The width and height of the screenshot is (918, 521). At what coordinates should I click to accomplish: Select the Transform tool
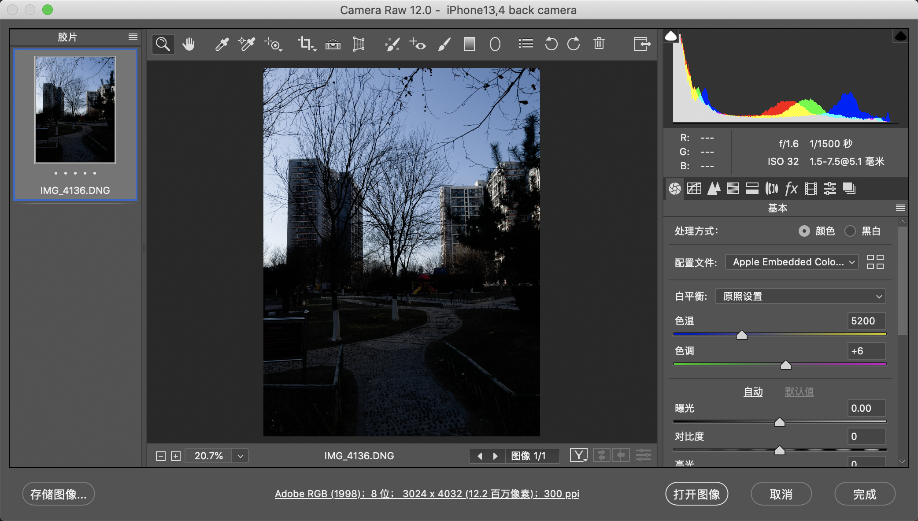[359, 44]
